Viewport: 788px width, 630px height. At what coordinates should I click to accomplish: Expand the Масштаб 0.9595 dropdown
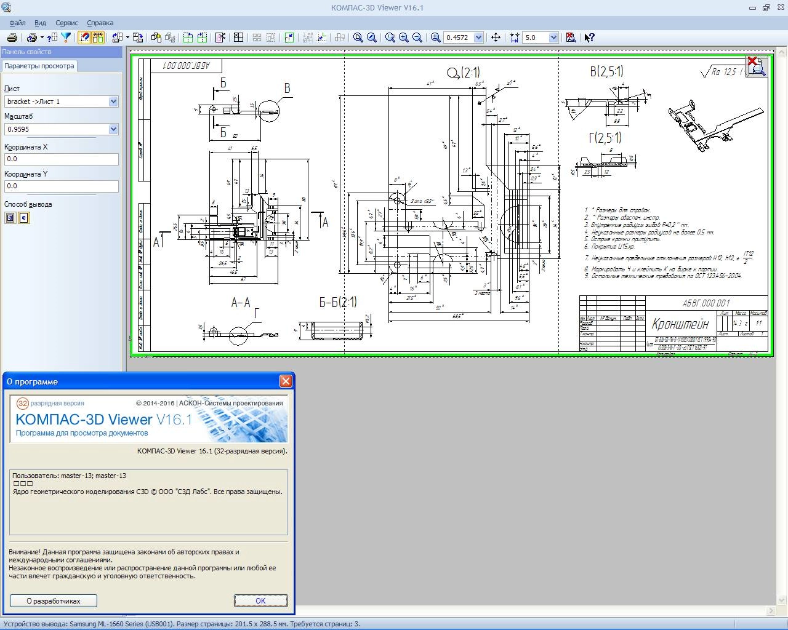[x=113, y=129]
